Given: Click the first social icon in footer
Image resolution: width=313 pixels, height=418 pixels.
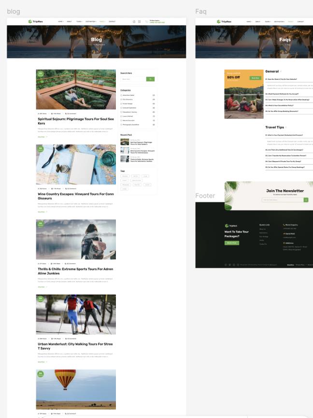Looking at the screenshot, I should tap(226, 265).
